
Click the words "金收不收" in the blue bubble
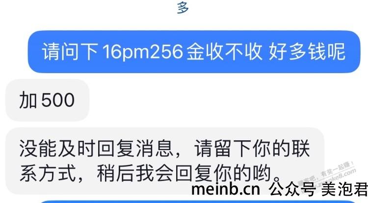click(x=224, y=51)
